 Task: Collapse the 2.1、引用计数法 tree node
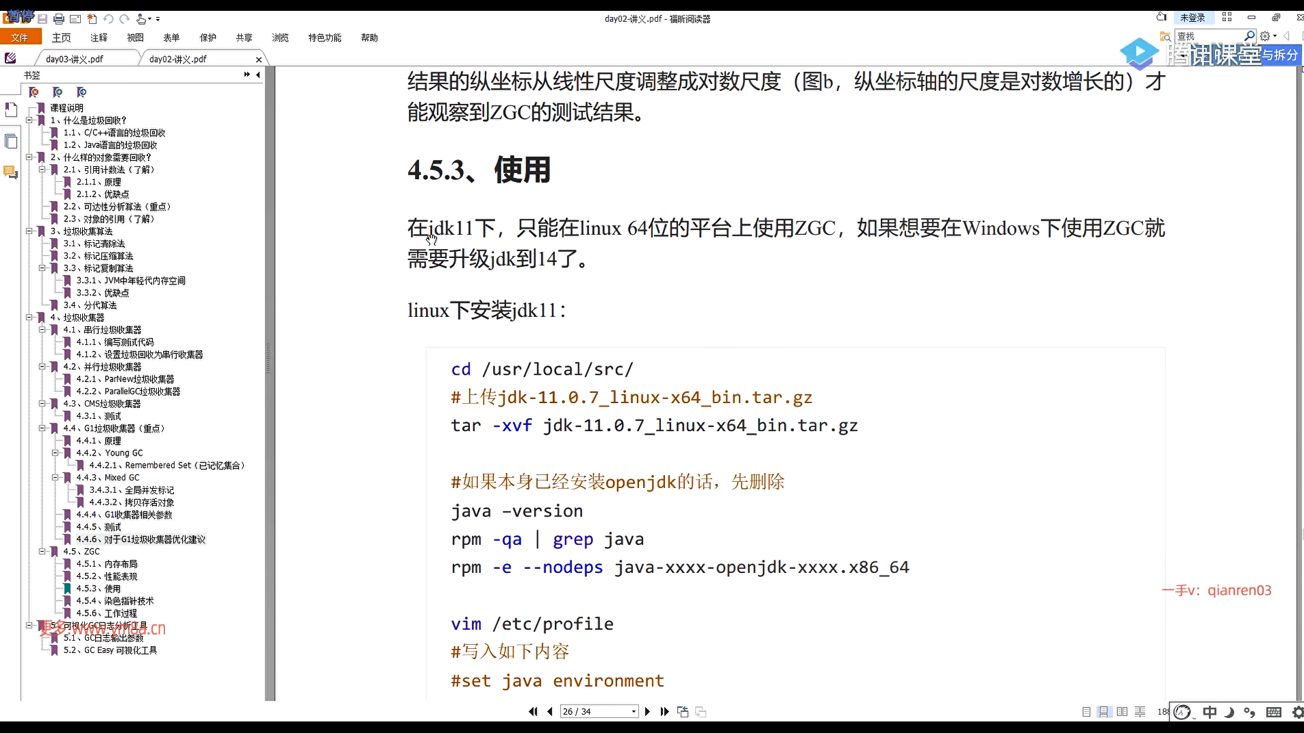coord(42,170)
